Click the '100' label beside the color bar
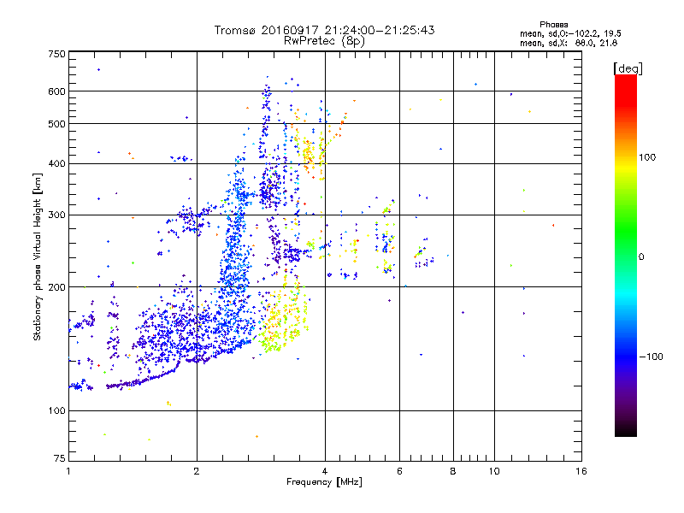The height and width of the screenshot is (513, 684). coord(647,157)
